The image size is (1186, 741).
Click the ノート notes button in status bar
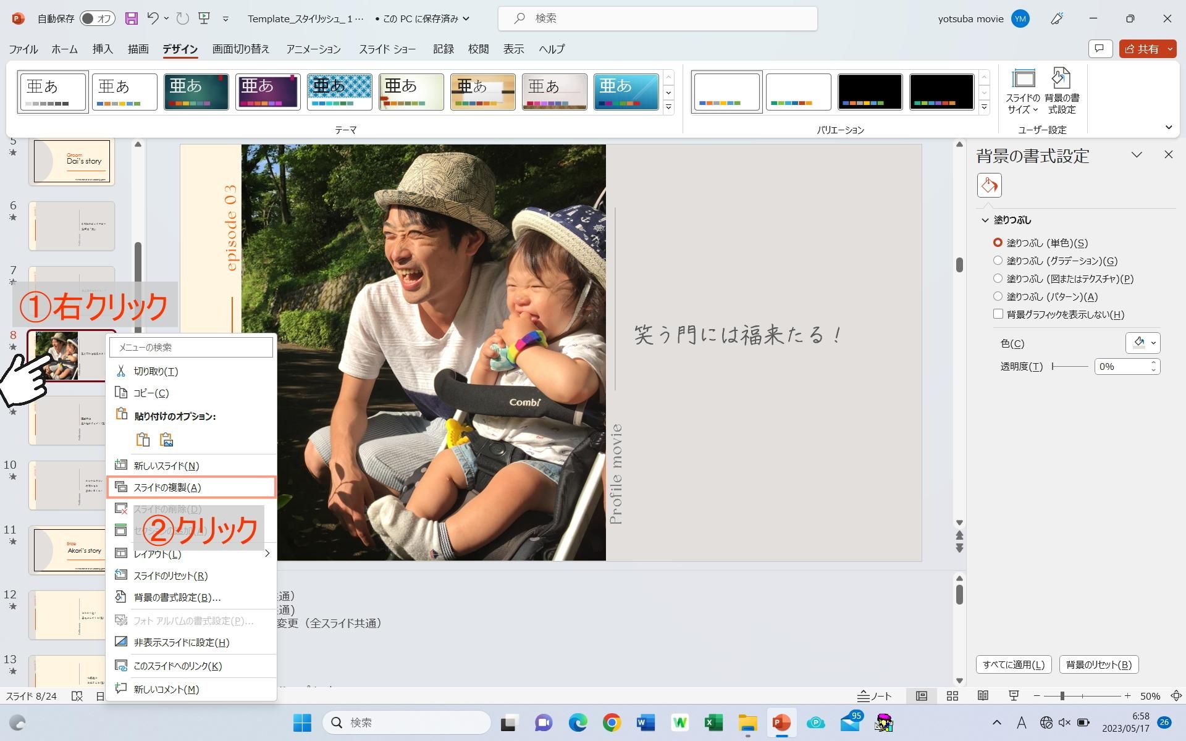(875, 696)
